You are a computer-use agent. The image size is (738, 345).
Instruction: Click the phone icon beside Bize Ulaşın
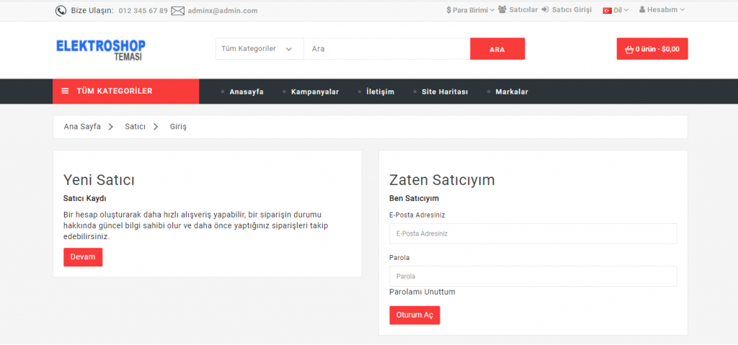61,11
